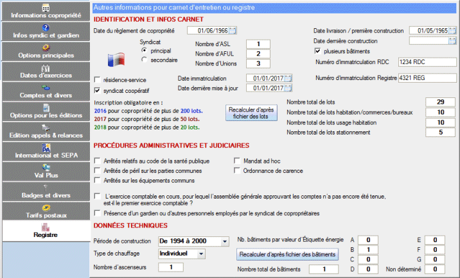Click the Nombre d'AFUL field

258,54
